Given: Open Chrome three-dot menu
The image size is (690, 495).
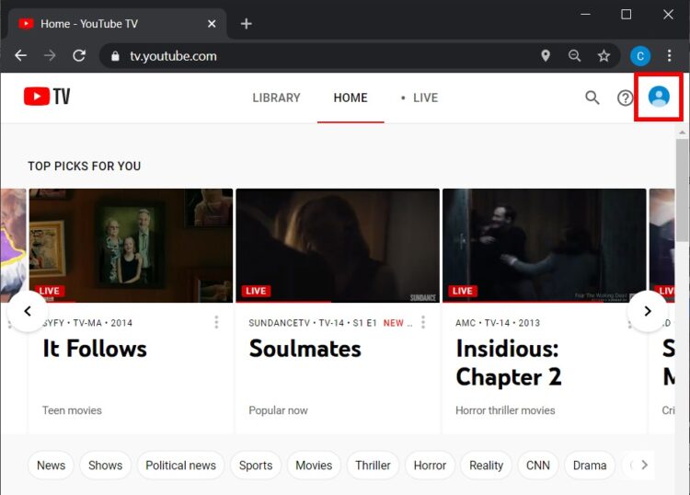Looking at the screenshot, I should 669,56.
